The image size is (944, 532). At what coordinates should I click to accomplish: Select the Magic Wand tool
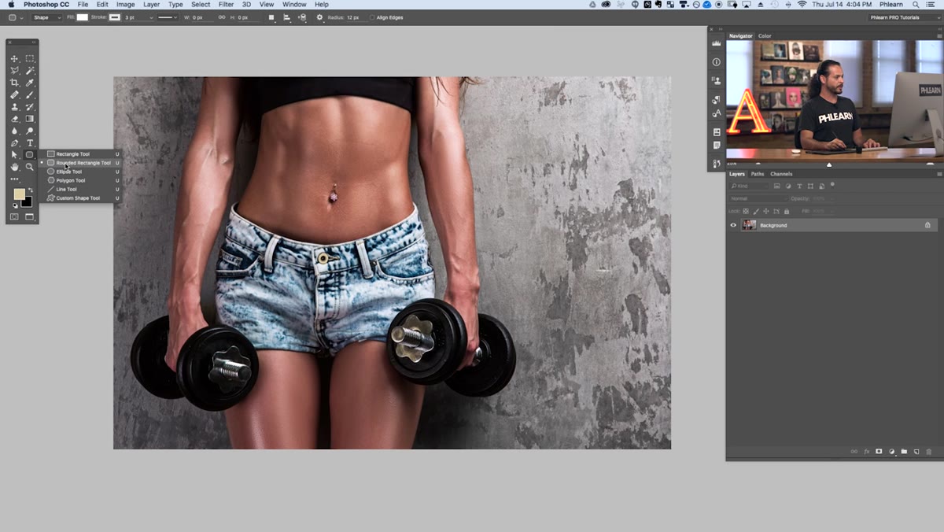tap(30, 71)
